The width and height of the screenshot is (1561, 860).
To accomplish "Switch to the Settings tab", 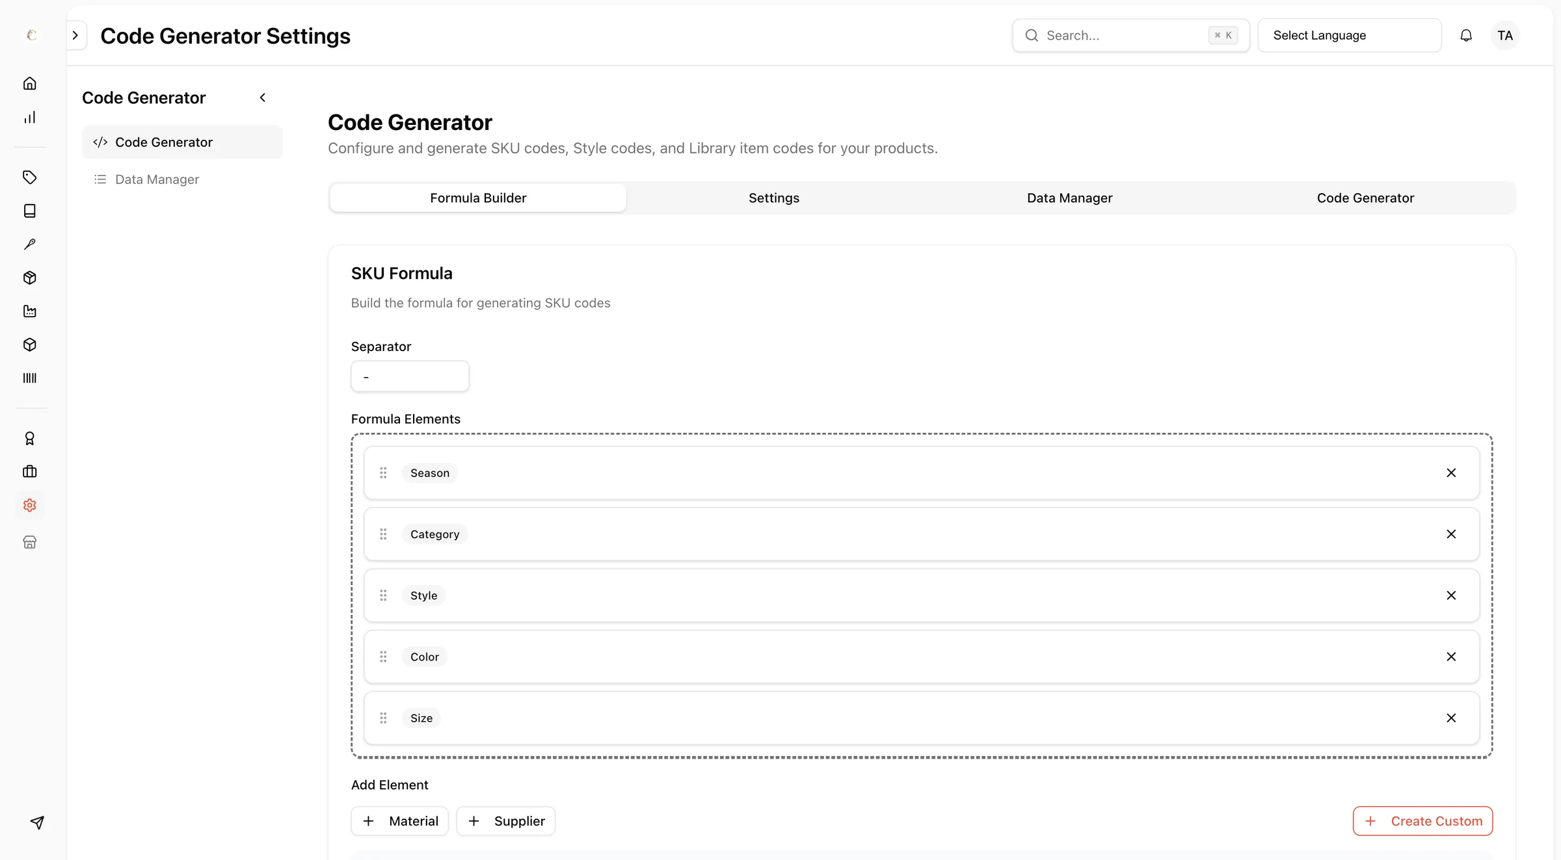I will click(x=774, y=198).
